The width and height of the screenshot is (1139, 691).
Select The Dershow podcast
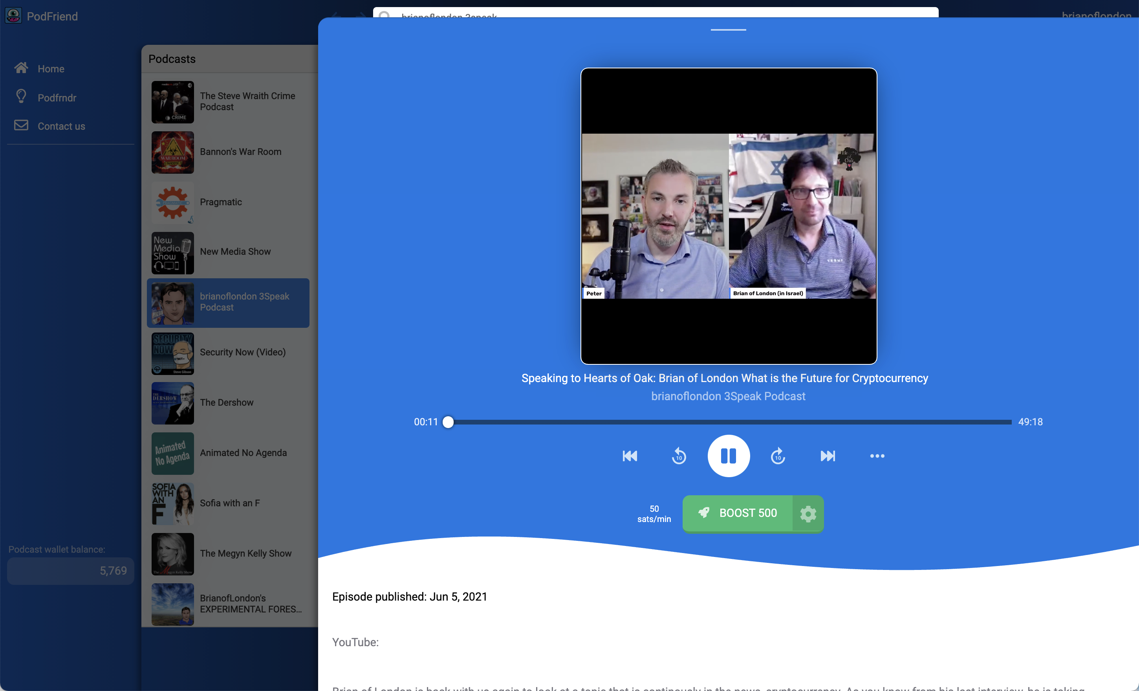[x=228, y=403]
